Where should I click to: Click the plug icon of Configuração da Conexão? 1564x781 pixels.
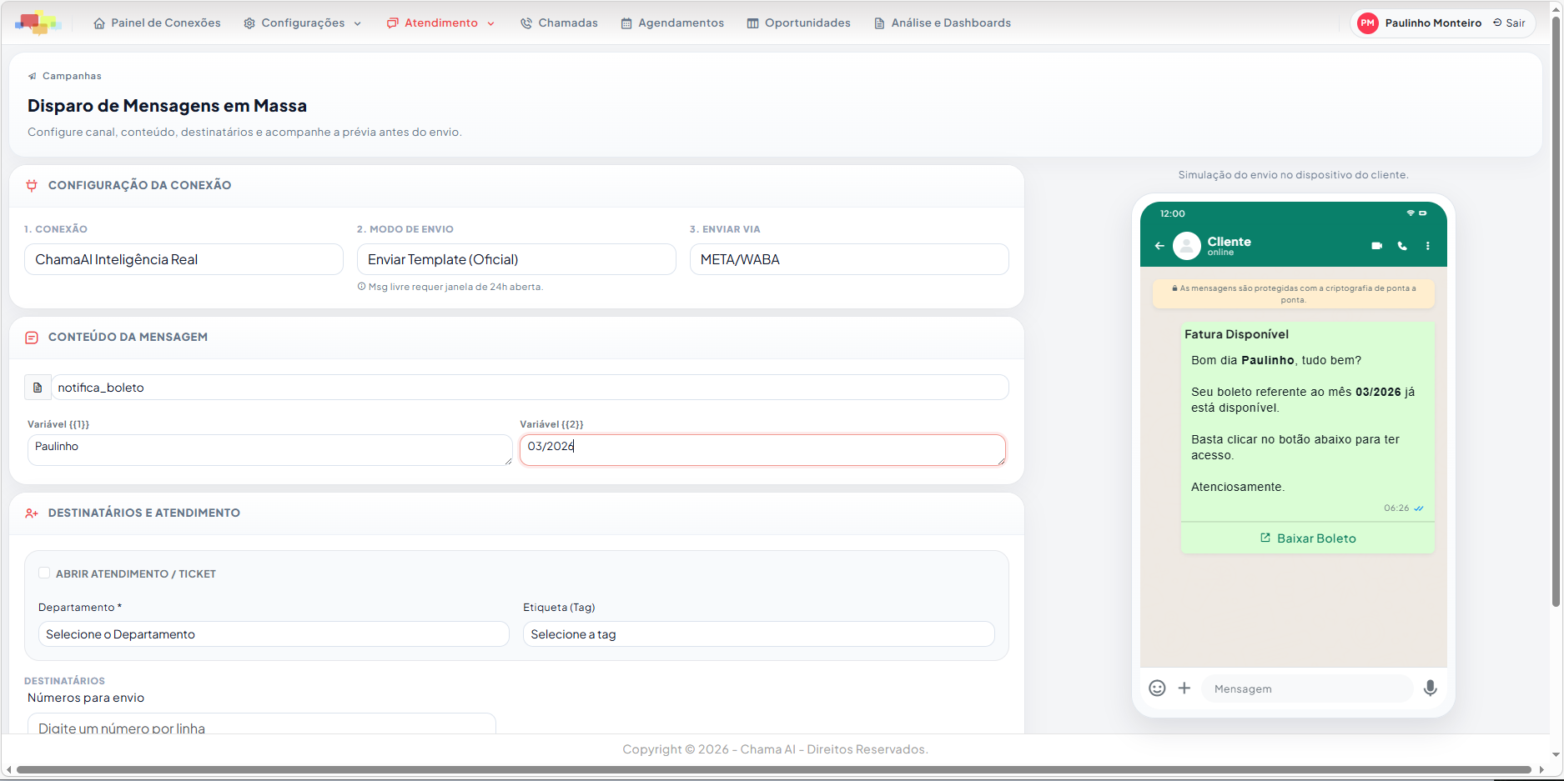tap(32, 186)
